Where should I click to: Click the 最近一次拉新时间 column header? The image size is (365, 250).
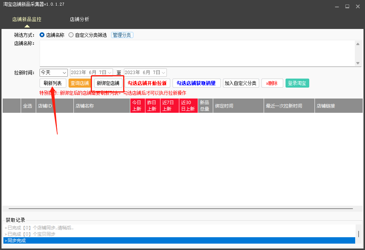pyautogui.click(x=289, y=106)
